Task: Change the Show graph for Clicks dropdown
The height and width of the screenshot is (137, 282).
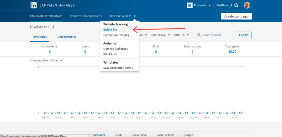Action: tap(57, 61)
